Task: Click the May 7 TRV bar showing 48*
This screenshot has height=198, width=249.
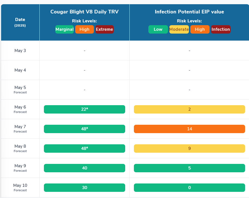Action: click(x=84, y=129)
